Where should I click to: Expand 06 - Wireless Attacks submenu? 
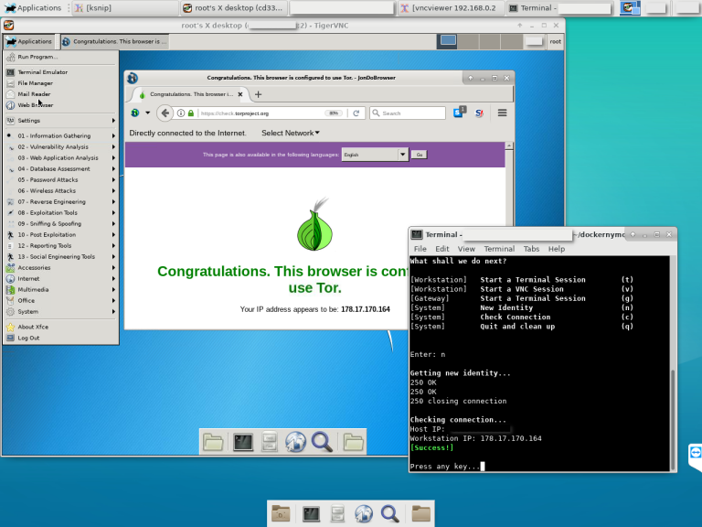pos(61,191)
